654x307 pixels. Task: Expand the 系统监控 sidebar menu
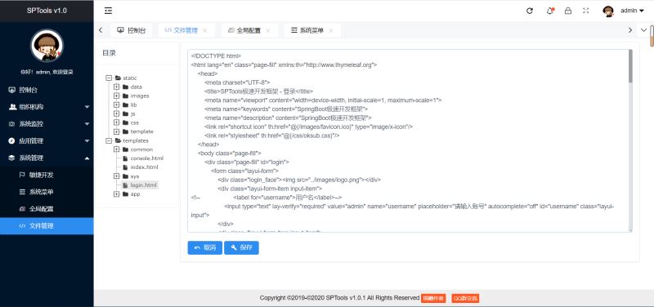(47, 124)
